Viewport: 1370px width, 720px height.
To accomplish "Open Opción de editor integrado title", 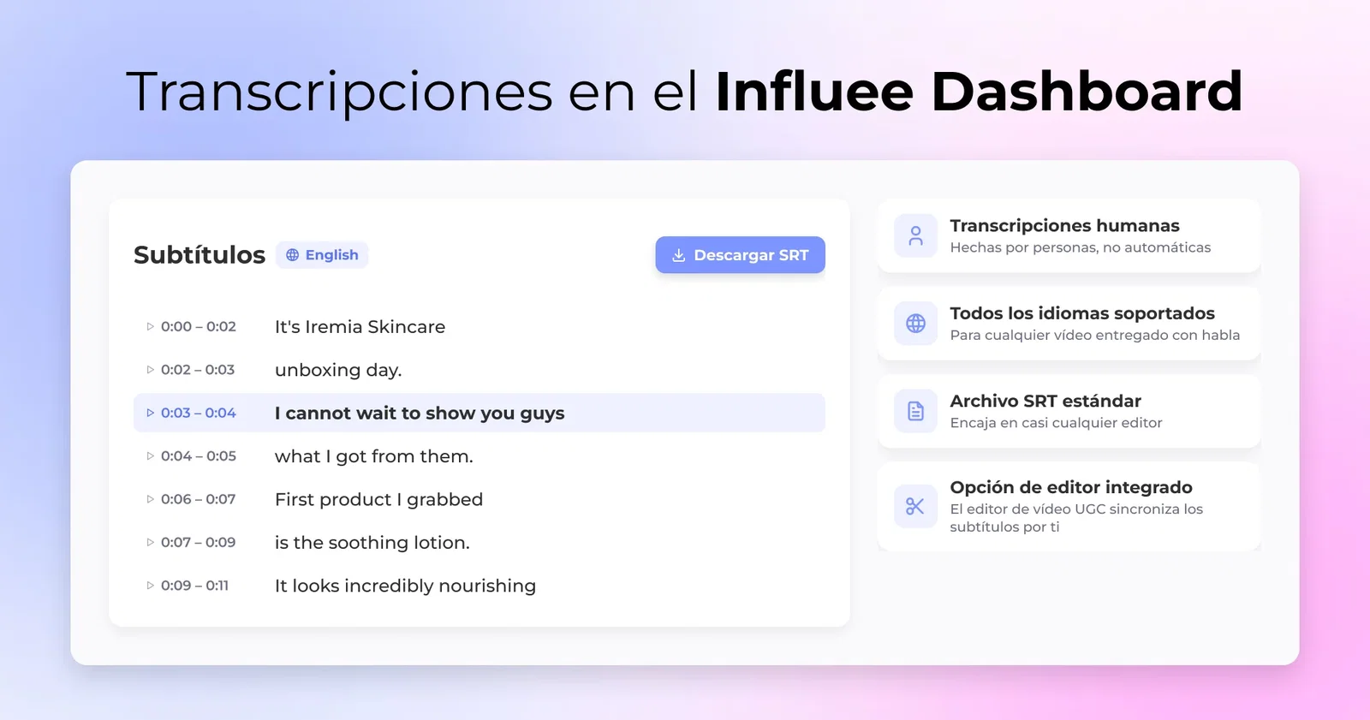I will click(x=1071, y=487).
